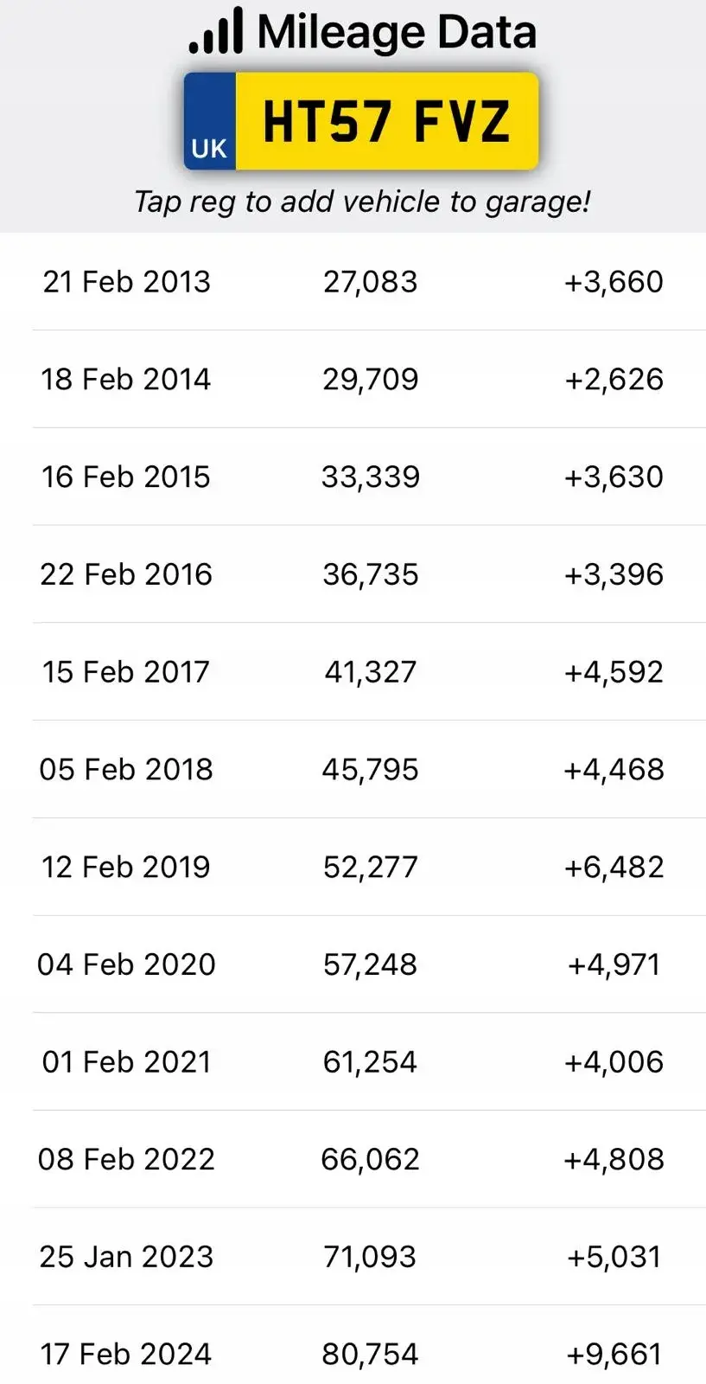Viewport: 706px width, 1384px height.
Task: Tap the signal bars icon beside Mileage Data
Action: point(216,31)
